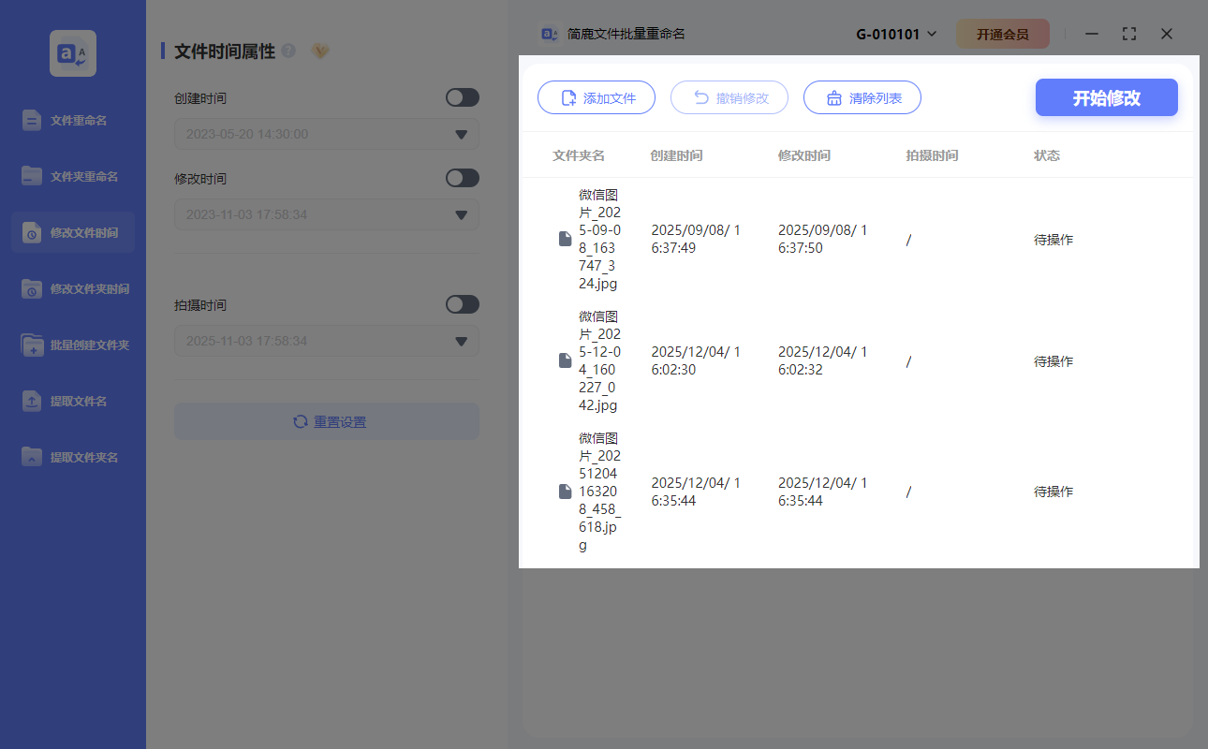Screen dimensions: 1208x749
Task: Click the app logo icon at top left
Action: 72,53
